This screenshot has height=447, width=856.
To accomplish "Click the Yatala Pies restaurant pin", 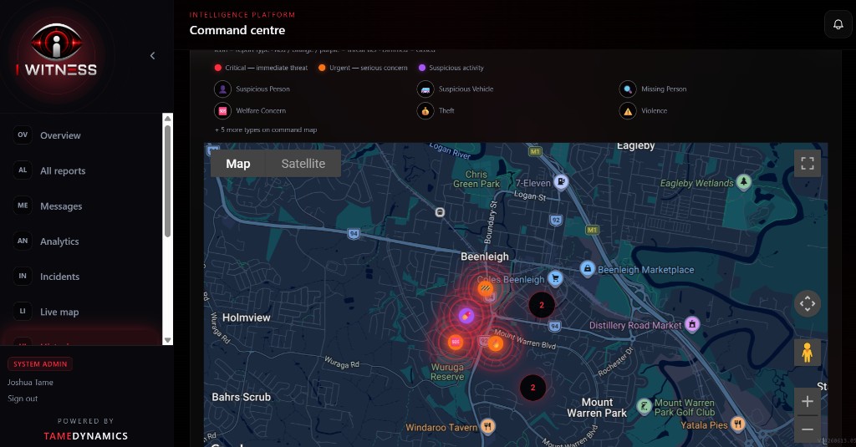I will point(738,424).
